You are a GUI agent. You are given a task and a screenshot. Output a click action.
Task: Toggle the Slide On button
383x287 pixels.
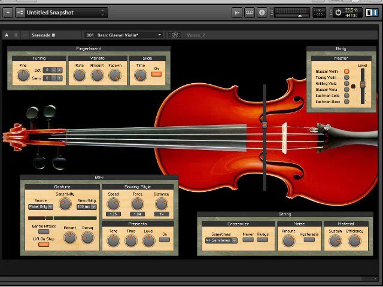click(x=156, y=74)
